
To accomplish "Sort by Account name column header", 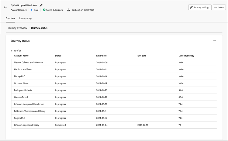I will click(21, 56).
